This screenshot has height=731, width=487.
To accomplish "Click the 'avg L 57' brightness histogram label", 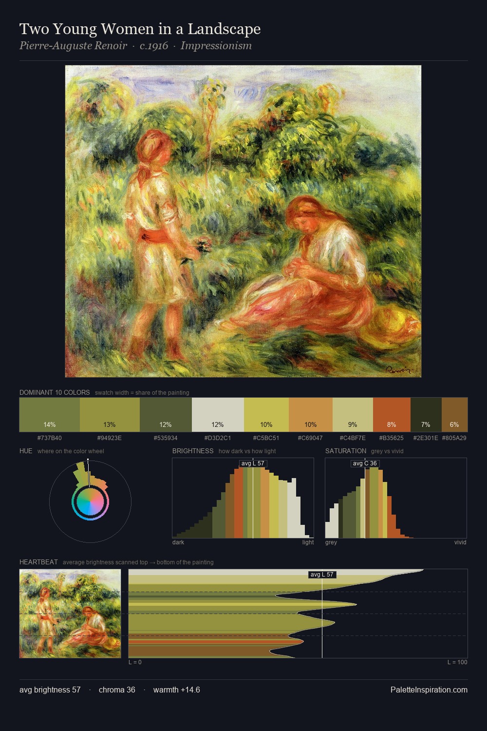I will [253, 463].
